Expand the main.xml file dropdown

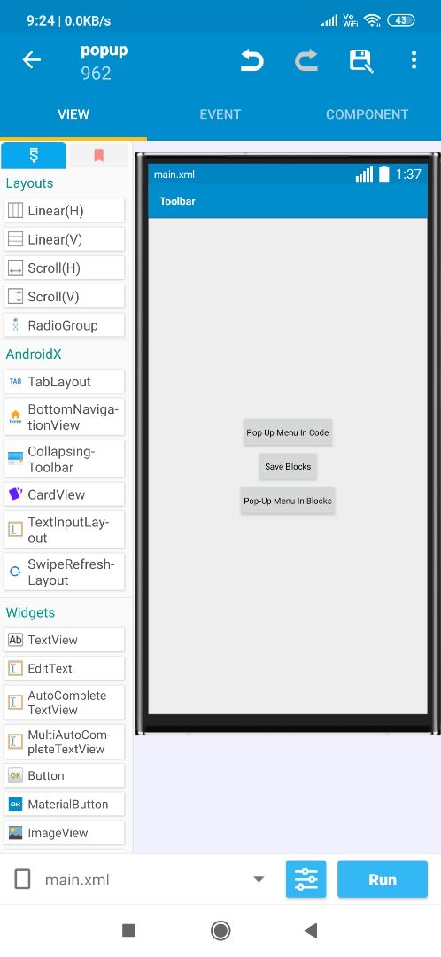pyautogui.click(x=259, y=880)
